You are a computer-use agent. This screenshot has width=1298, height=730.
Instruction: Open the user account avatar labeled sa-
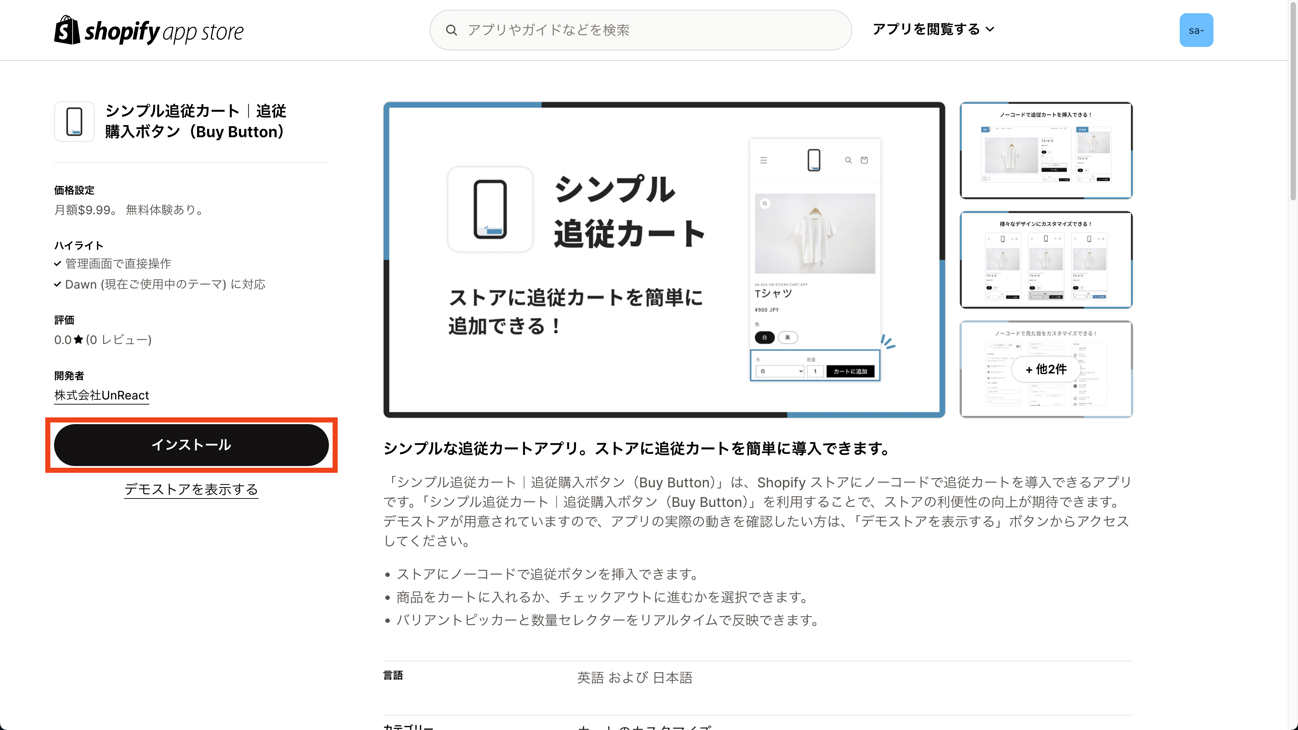(x=1196, y=30)
